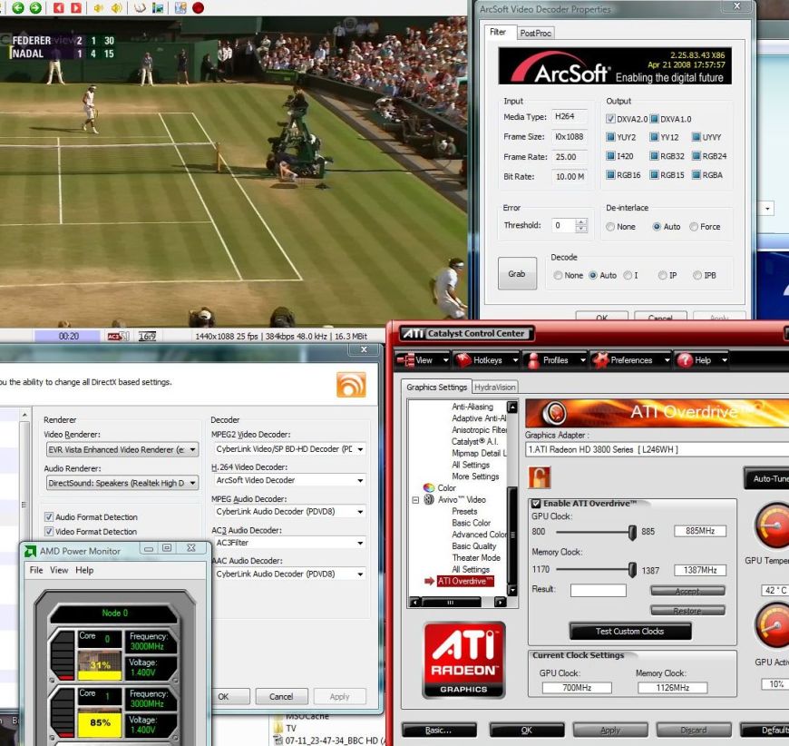Select the Force de-interlace radio button

tap(694, 227)
